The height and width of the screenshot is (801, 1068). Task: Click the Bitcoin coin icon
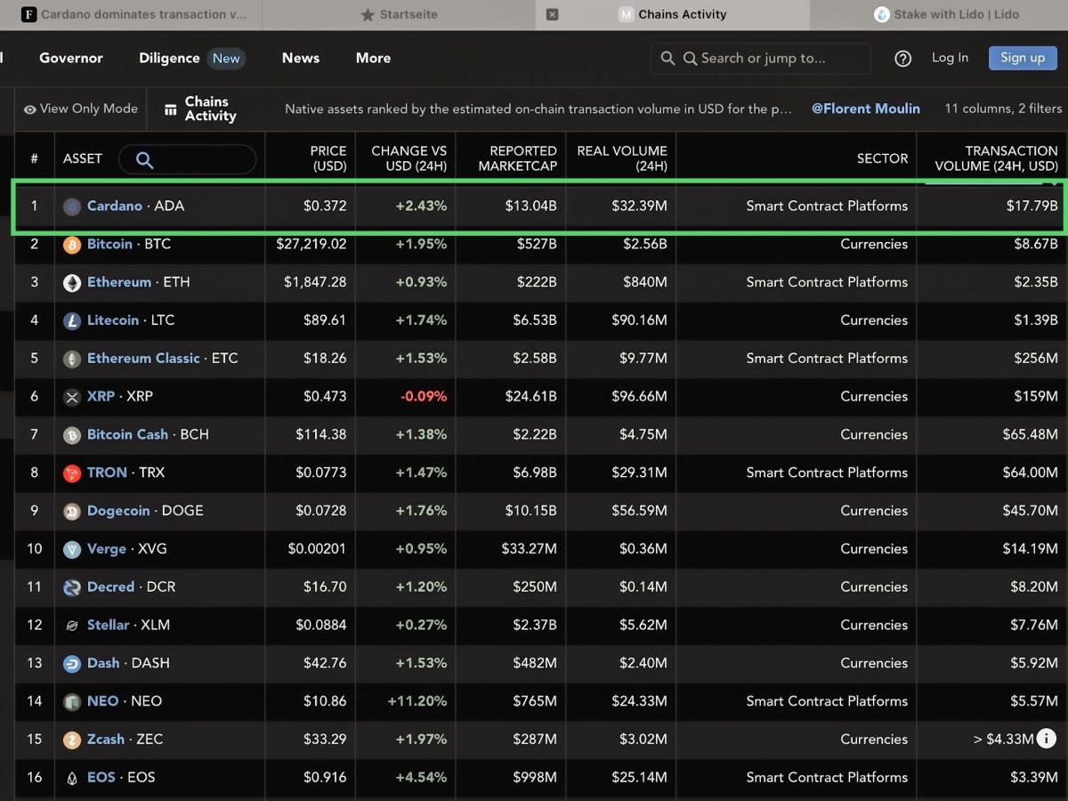tap(72, 245)
